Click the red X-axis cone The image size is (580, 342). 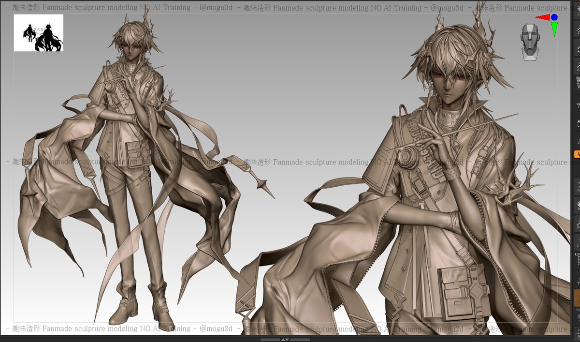542,18
